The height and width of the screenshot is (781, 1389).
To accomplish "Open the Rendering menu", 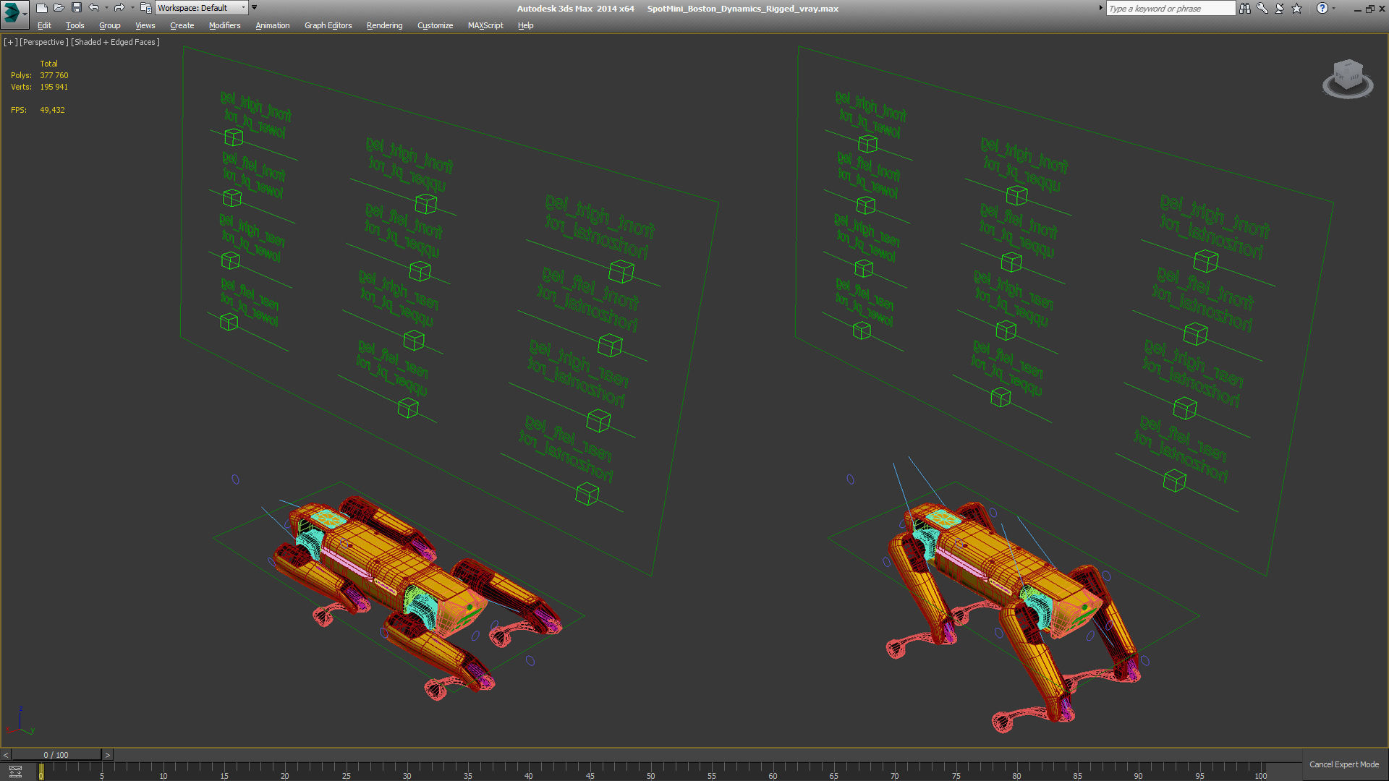I will coord(385,25).
